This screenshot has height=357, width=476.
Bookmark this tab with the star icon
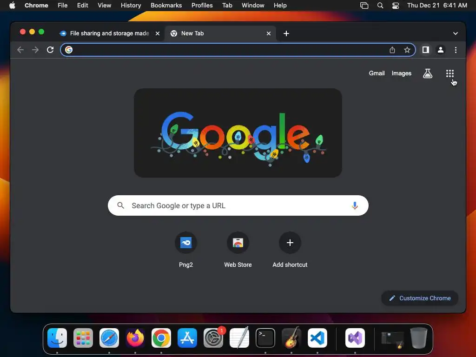(407, 50)
